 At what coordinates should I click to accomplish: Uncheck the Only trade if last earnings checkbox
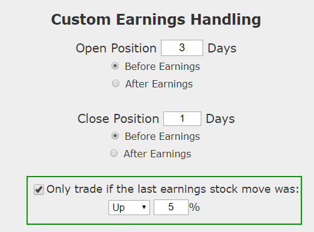pyautogui.click(x=39, y=190)
